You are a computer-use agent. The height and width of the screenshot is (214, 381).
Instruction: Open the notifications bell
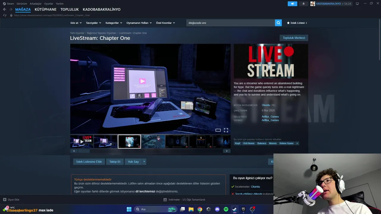point(304,4)
